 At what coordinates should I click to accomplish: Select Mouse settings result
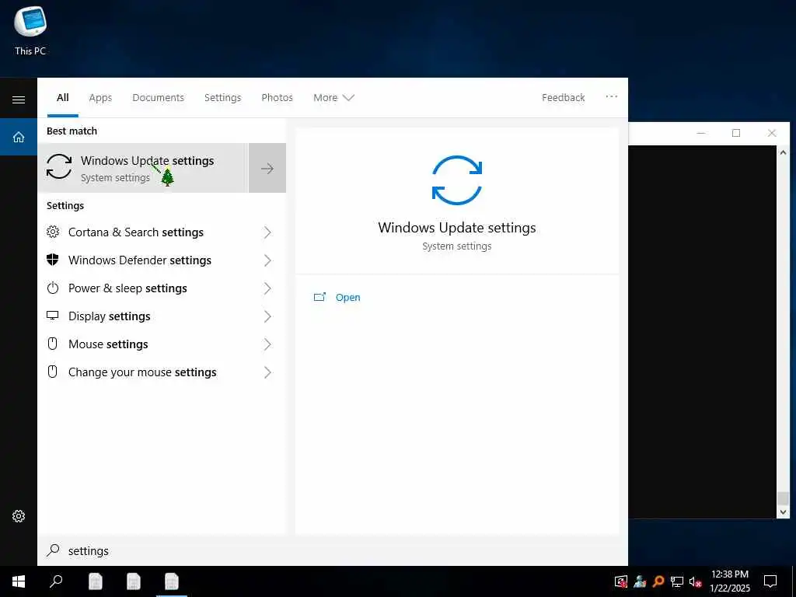click(162, 344)
